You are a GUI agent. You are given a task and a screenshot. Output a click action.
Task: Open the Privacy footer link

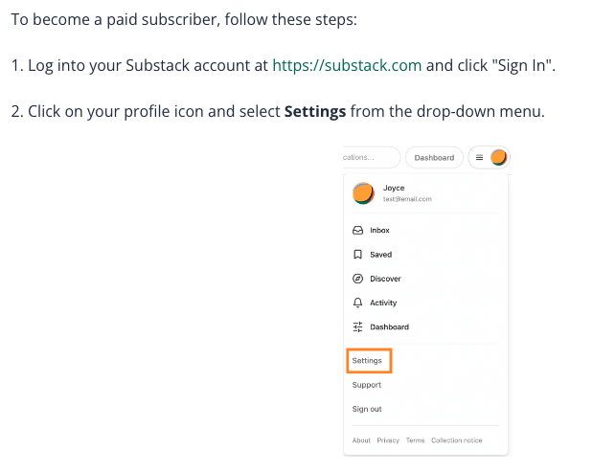pyautogui.click(x=388, y=440)
